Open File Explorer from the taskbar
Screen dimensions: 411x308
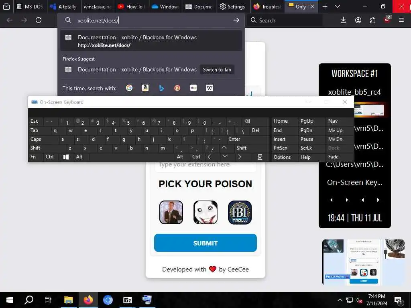click(68, 300)
